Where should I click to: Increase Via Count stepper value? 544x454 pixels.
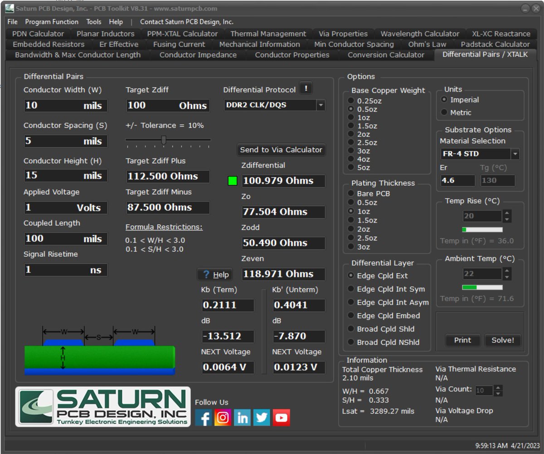tap(498, 388)
